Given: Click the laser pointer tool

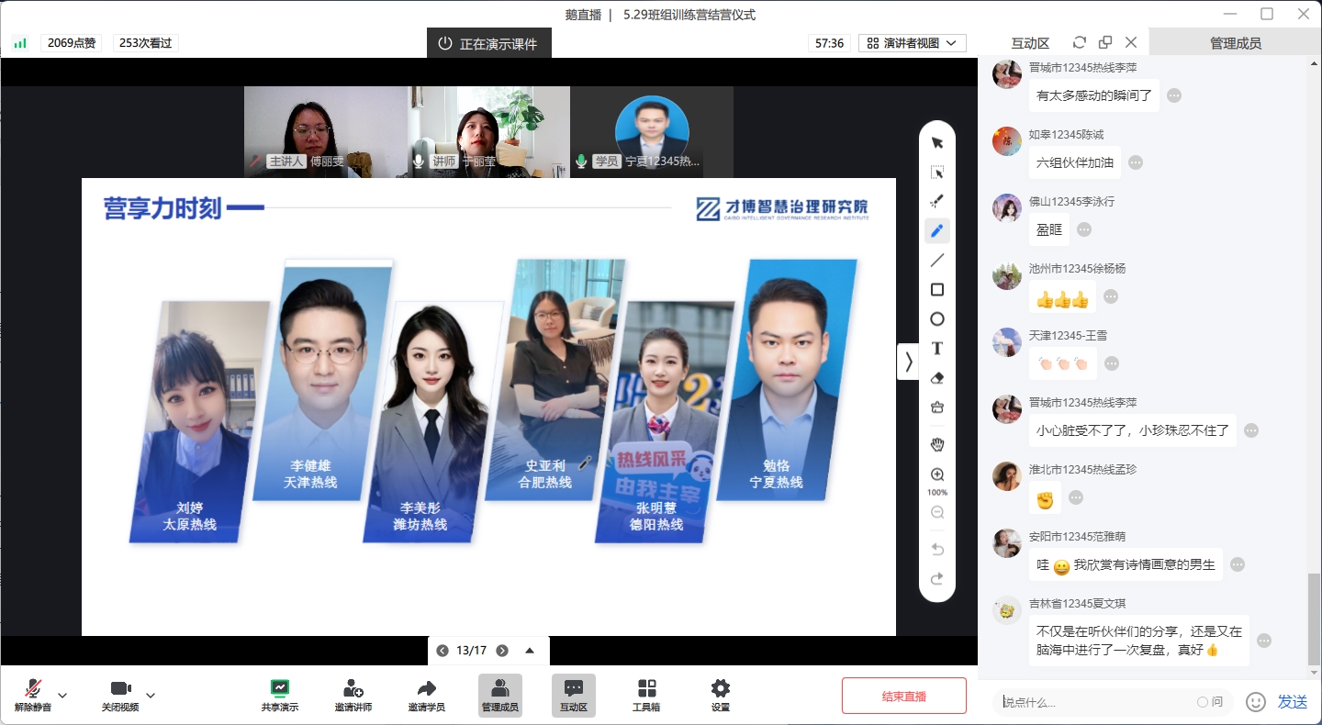Looking at the screenshot, I should (x=937, y=202).
